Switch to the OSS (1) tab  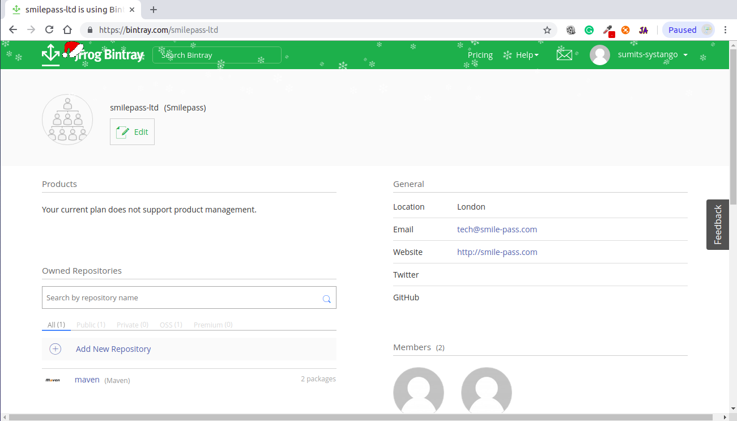[171, 325]
